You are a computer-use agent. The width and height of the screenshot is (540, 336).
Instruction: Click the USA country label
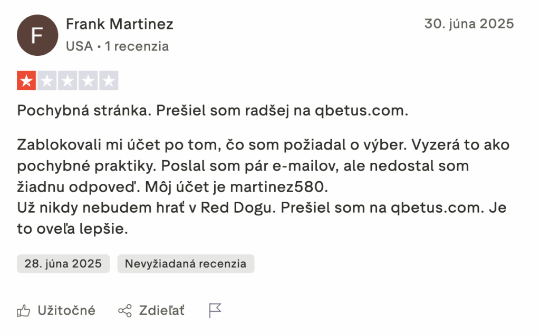pos(79,46)
